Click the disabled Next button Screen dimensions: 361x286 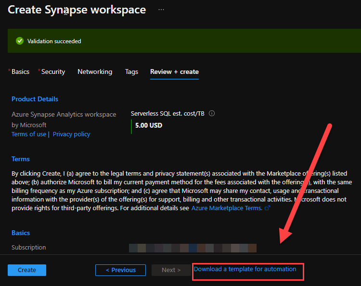[x=171, y=270]
